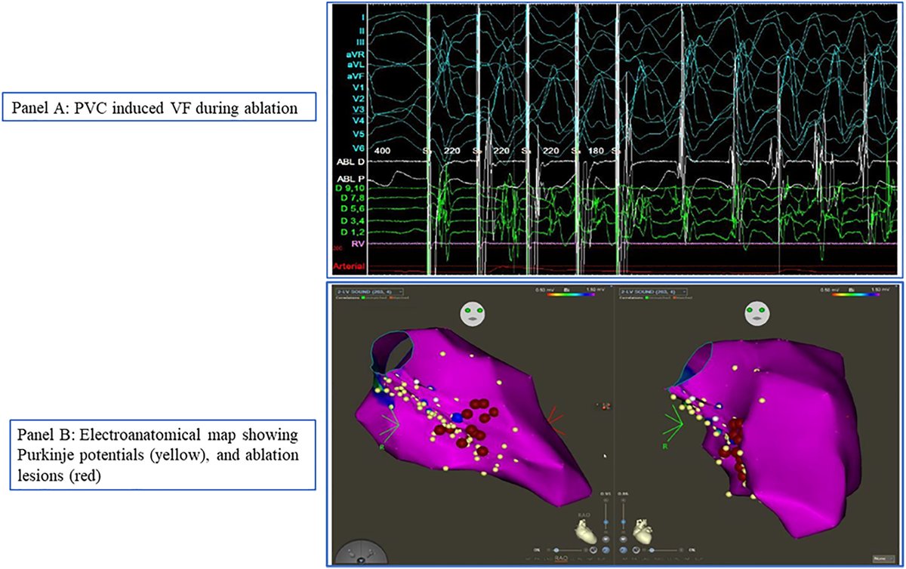The image size is (906, 569).
Task: Click the 180 interval value
Action: click(596, 151)
